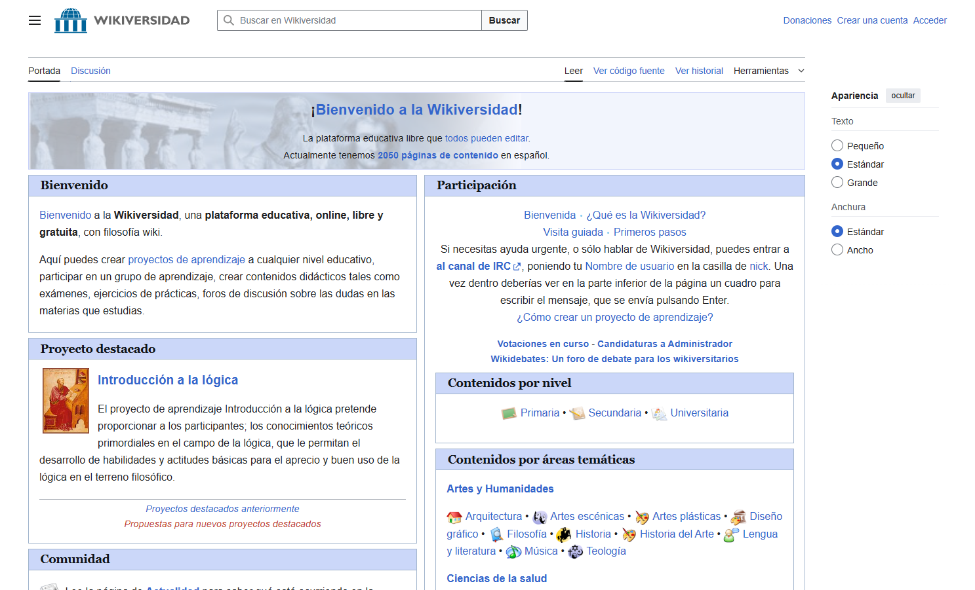The width and height of the screenshot is (975, 590).
Task: Open the Crear una cuenta link
Action: click(872, 20)
